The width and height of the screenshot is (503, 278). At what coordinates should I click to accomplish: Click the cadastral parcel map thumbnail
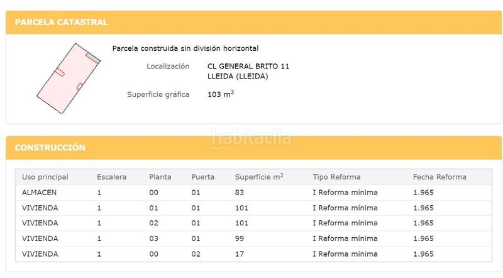69,78
